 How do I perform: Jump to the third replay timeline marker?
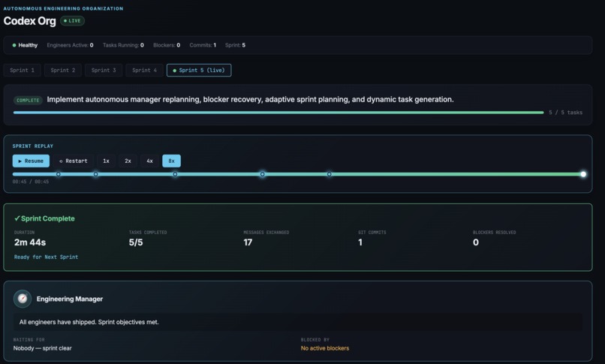175,174
